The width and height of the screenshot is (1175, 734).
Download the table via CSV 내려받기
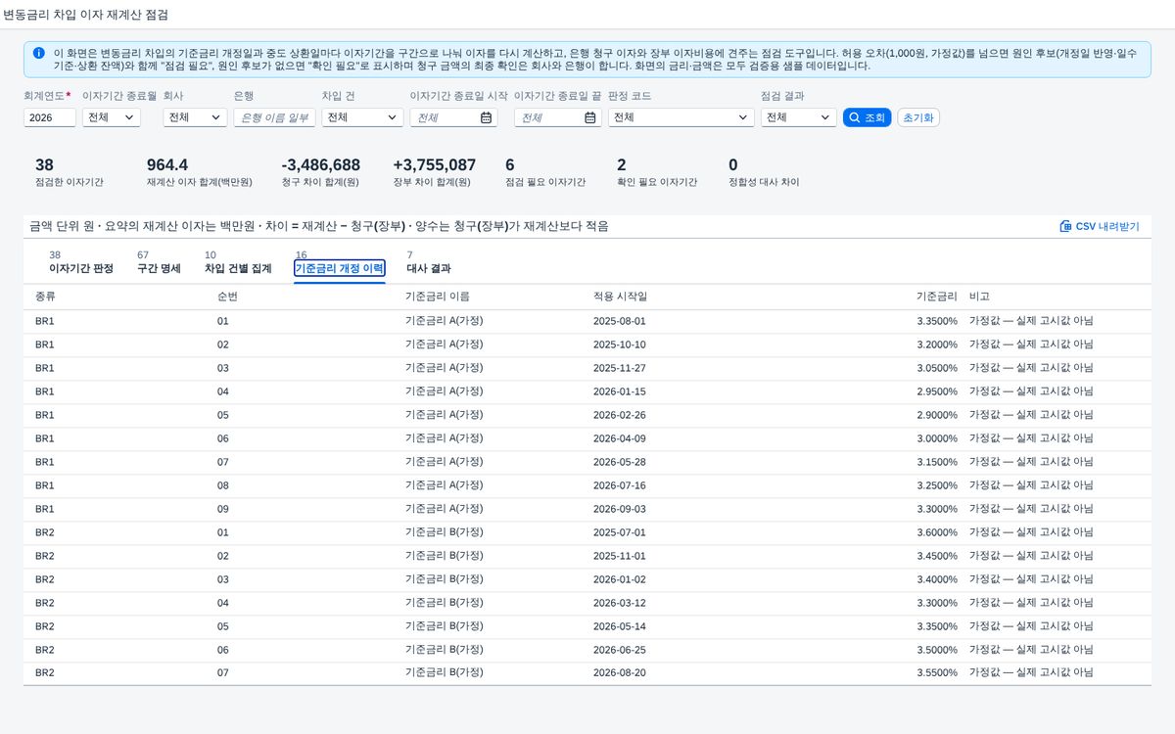point(1100,226)
